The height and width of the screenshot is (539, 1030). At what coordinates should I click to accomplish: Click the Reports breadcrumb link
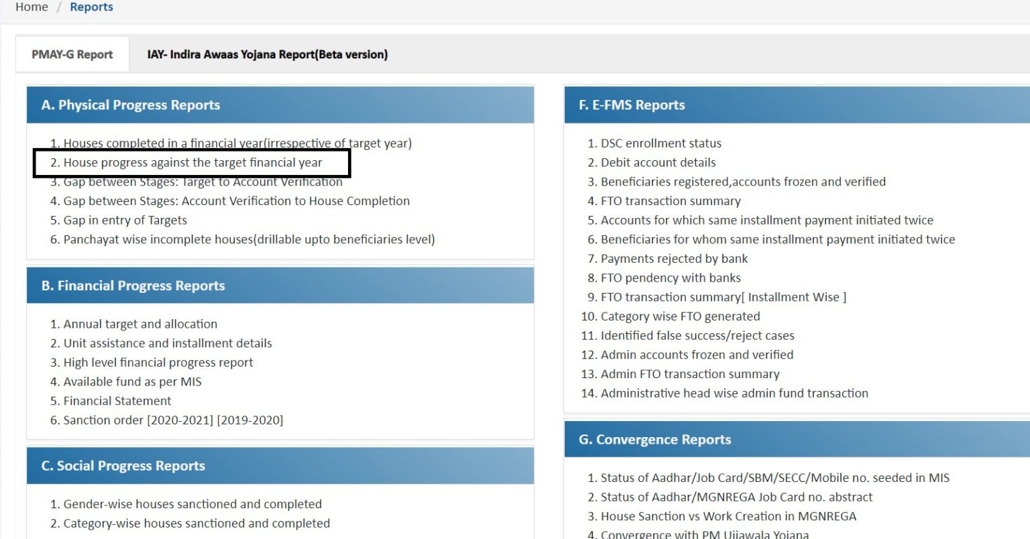tap(91, 7)
